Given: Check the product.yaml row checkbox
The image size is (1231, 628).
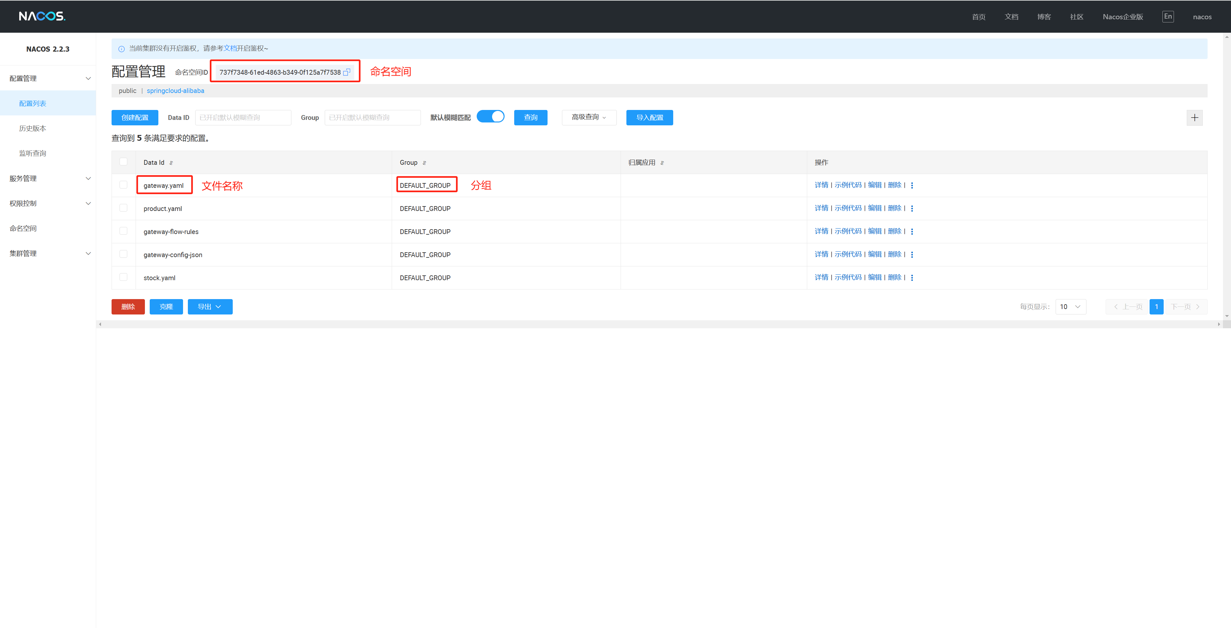Looking at the screenshot, I should 123,208.
